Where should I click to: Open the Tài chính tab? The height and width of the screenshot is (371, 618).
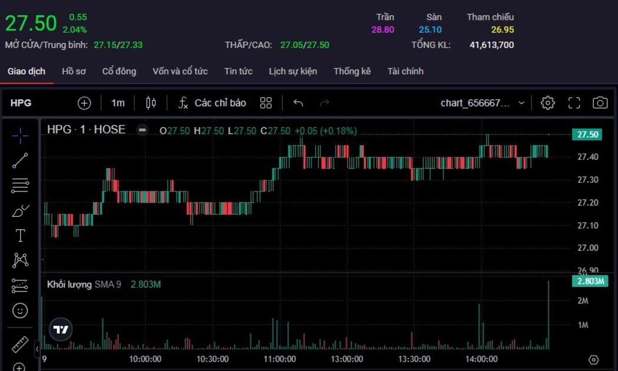click(405, 71)
